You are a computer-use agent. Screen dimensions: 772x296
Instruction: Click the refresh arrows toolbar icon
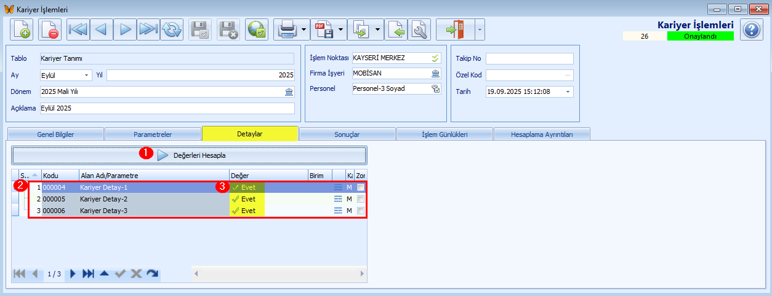(x=172, y=29)
